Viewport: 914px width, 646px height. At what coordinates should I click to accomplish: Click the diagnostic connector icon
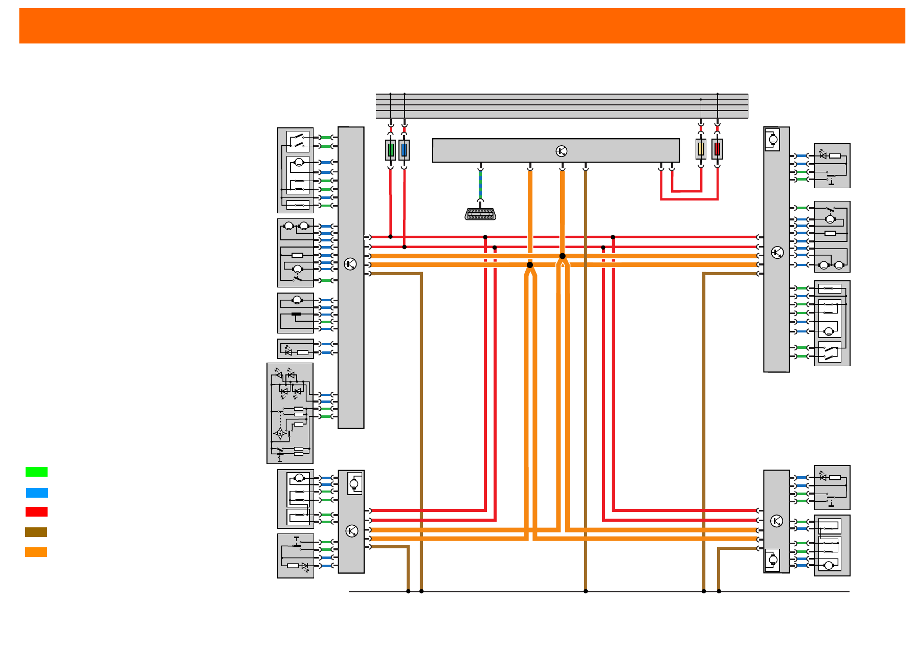tap(480, 214)
